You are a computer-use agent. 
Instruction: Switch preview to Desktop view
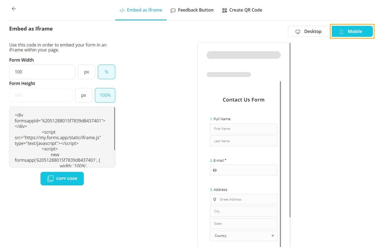(309, 32)
